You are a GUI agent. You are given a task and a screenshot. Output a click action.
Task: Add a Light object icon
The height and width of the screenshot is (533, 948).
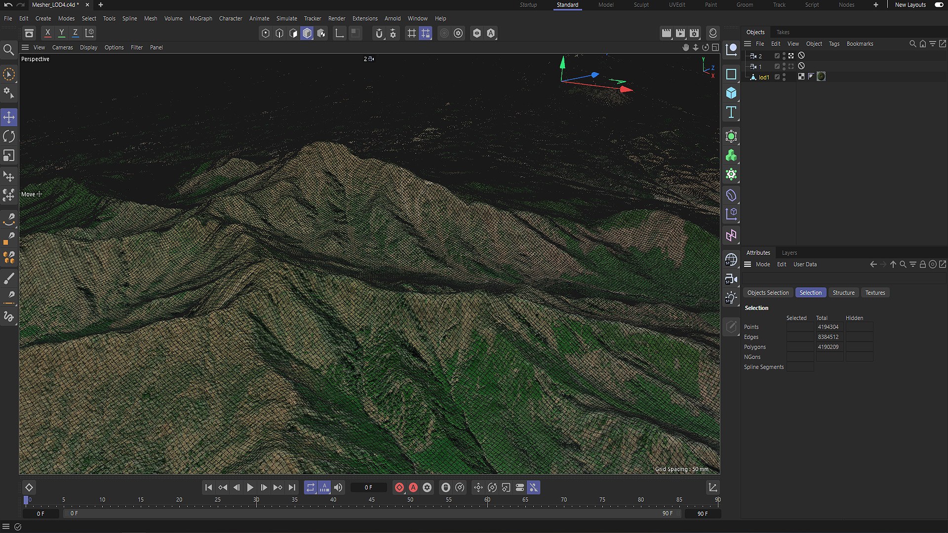click(x=731, y=298)
